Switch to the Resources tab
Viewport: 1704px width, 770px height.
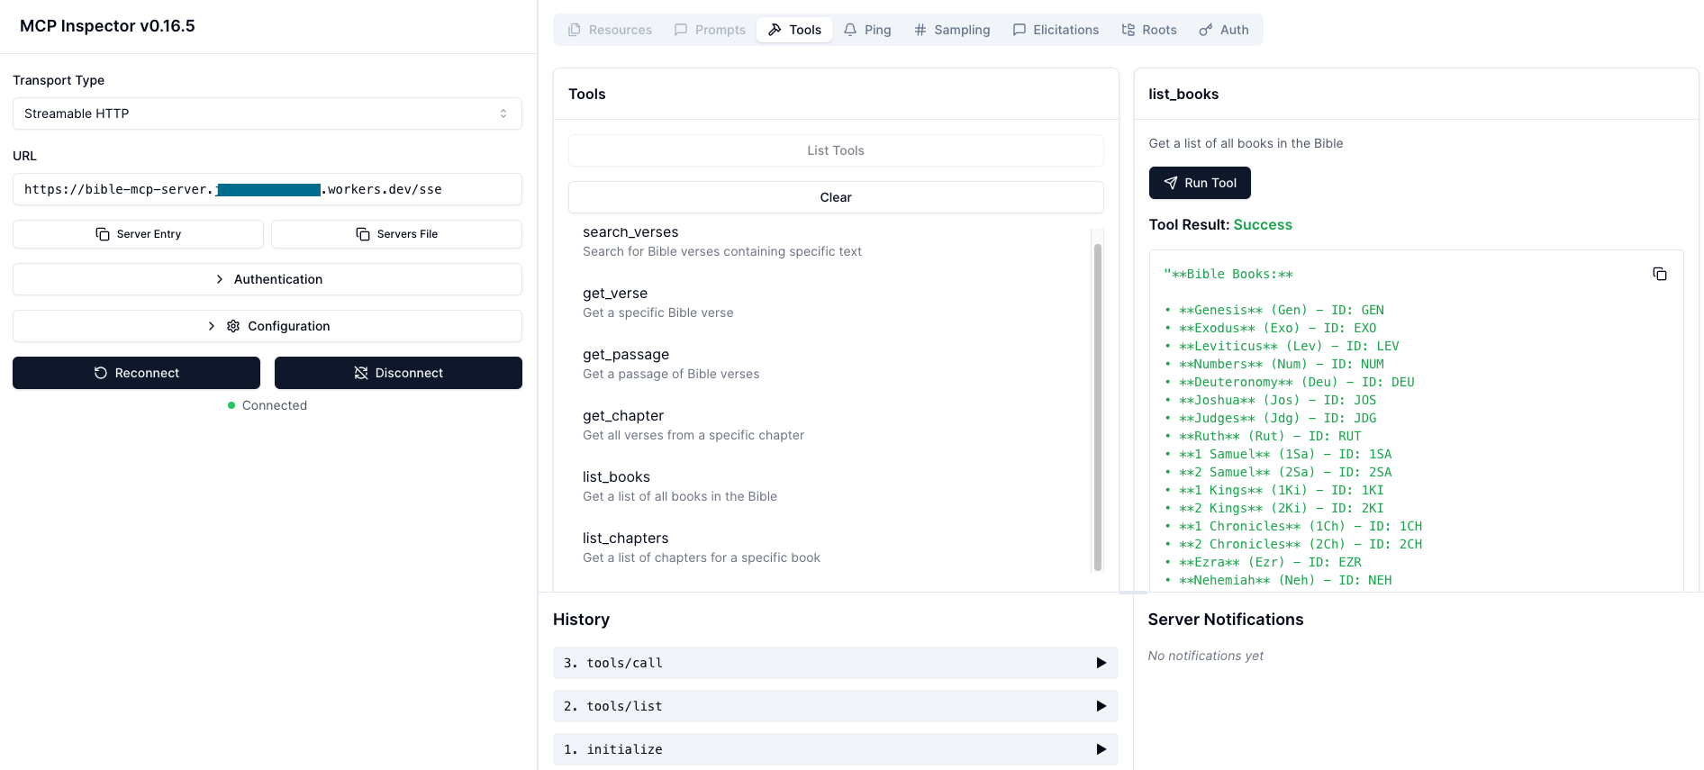[610, 30]
